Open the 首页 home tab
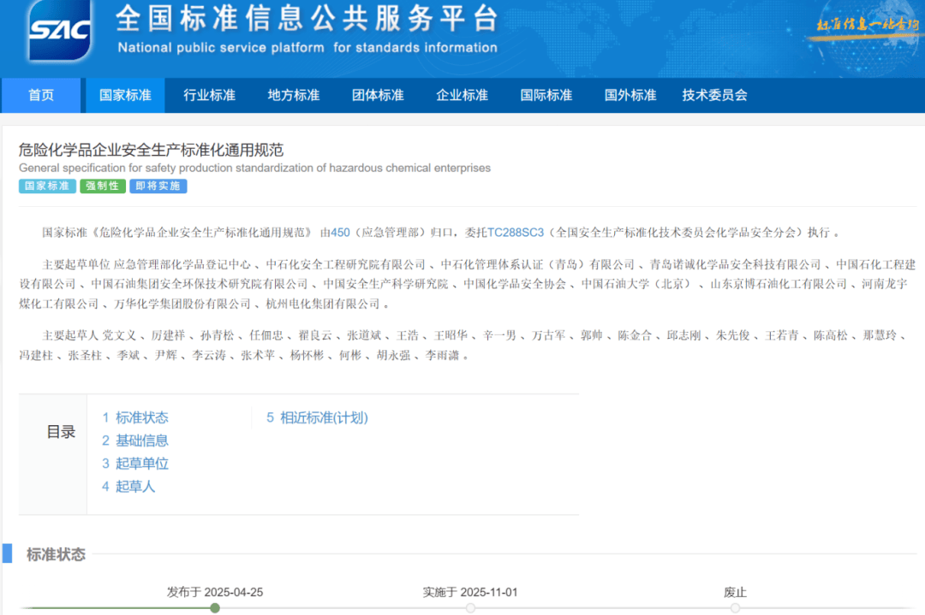 41,95
